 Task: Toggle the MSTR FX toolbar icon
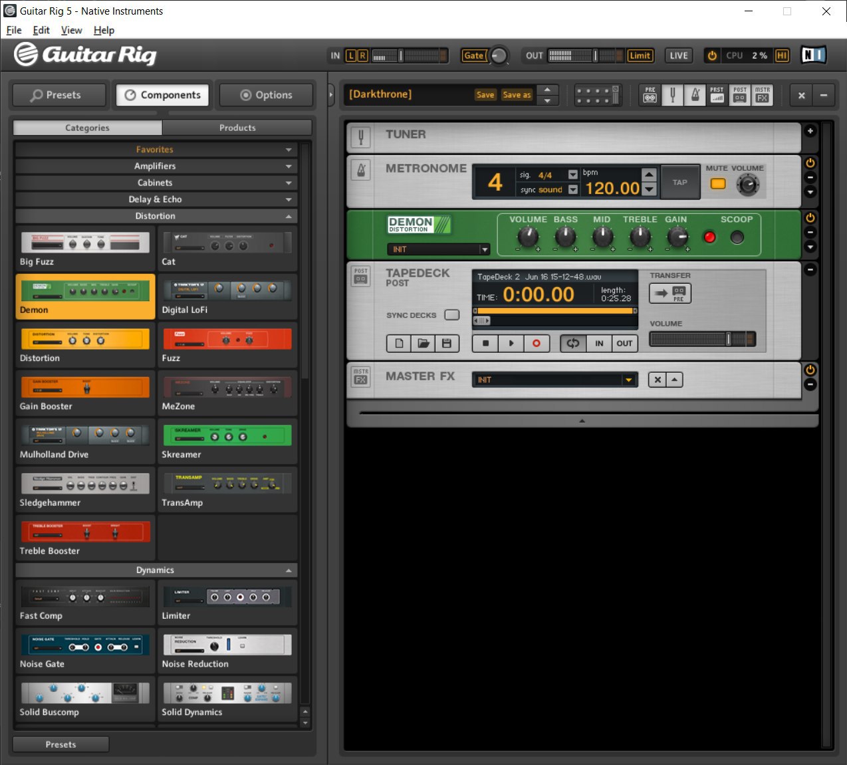pos(762,95)
